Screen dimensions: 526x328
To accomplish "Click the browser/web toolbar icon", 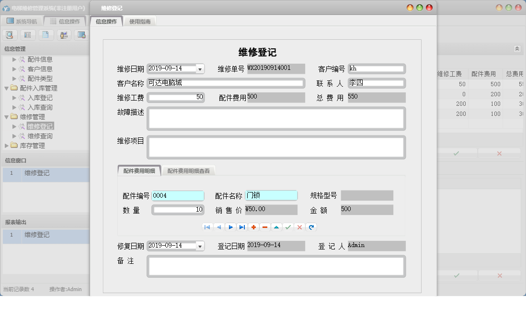I will click(x=81, y=34).
